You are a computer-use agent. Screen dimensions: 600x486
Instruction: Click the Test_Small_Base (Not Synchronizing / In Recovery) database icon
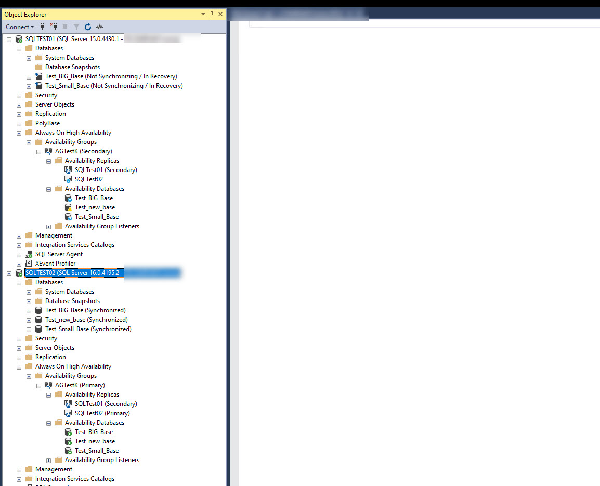(x=38, y=86)
